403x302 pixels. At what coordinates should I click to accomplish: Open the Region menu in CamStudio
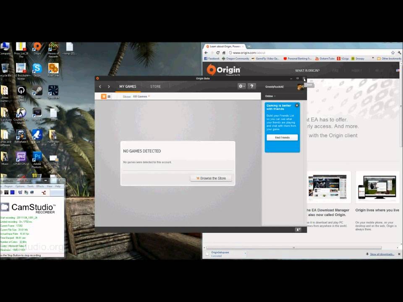8,186
